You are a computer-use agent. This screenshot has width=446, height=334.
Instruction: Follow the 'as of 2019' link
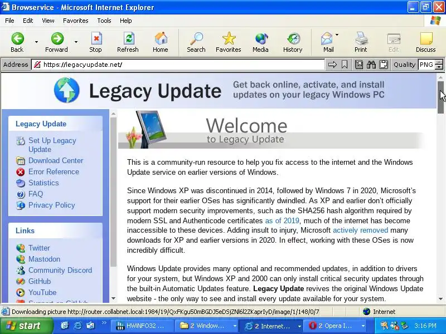click(282, 220)
